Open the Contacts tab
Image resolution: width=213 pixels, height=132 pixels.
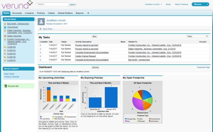point(29,13)
